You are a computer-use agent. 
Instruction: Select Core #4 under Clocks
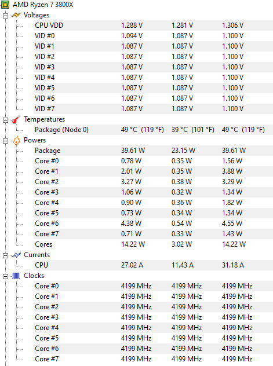pos(153,328)
